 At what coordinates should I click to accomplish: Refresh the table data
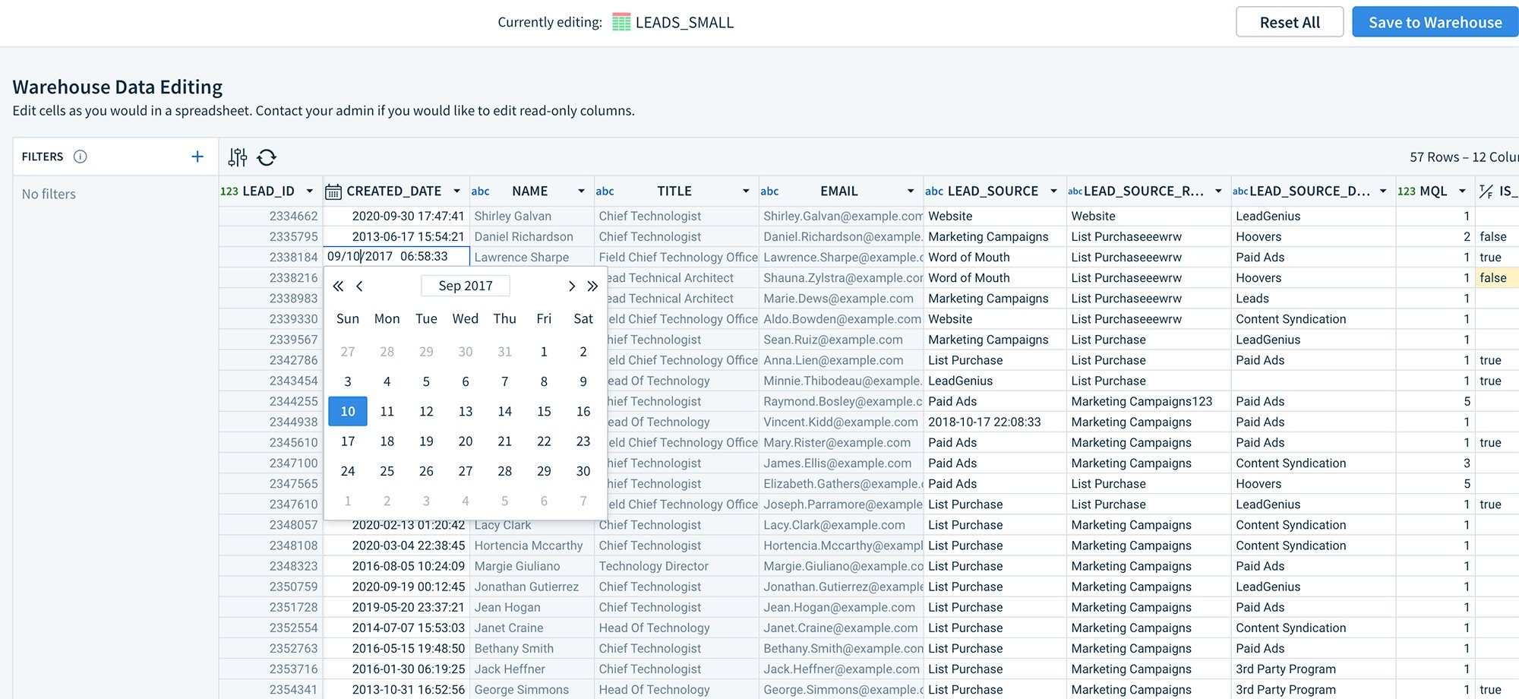tap(266, 157)
